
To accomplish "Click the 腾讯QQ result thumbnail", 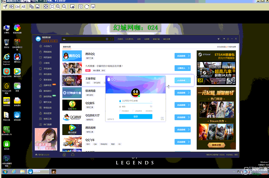I will pyautogui.click(x=72, y=56).
